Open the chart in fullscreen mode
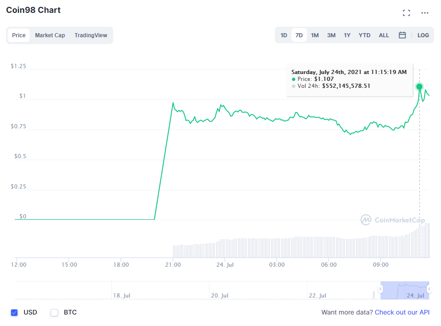Screen dimensions: 441x326 (x=406, y=13)
